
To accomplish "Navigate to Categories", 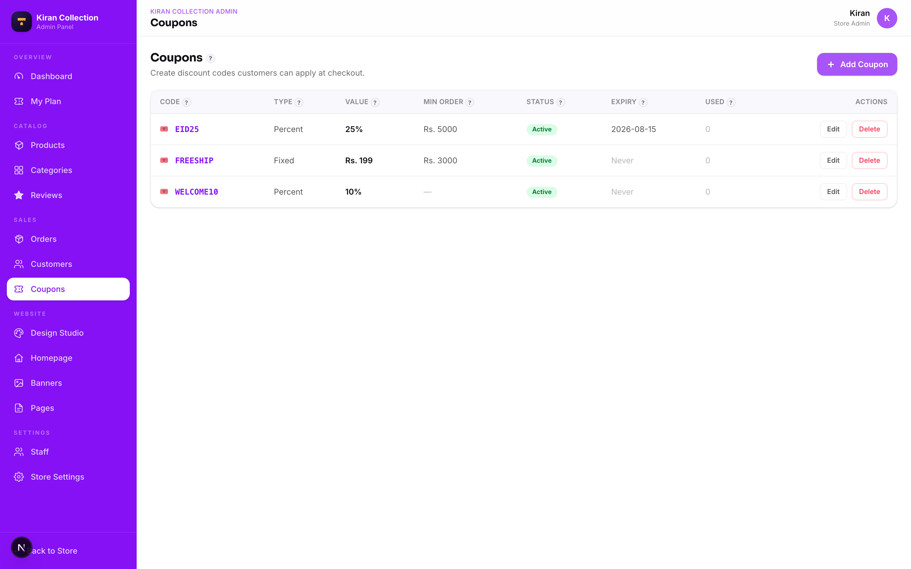I will coord(68,170).
